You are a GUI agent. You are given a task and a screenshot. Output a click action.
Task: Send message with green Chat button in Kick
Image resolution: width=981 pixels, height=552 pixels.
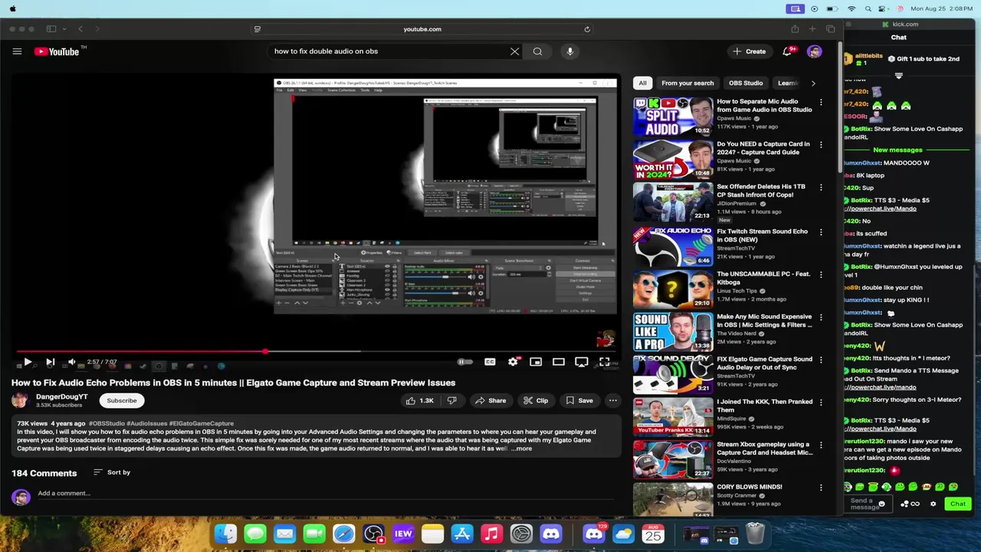(958, 504)
